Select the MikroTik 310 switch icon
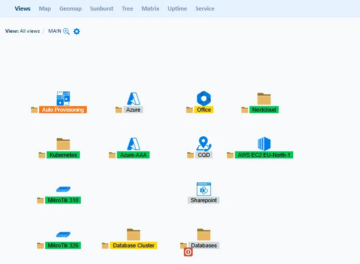This screenshot has height=264, width=360. [x=63, y=190]
